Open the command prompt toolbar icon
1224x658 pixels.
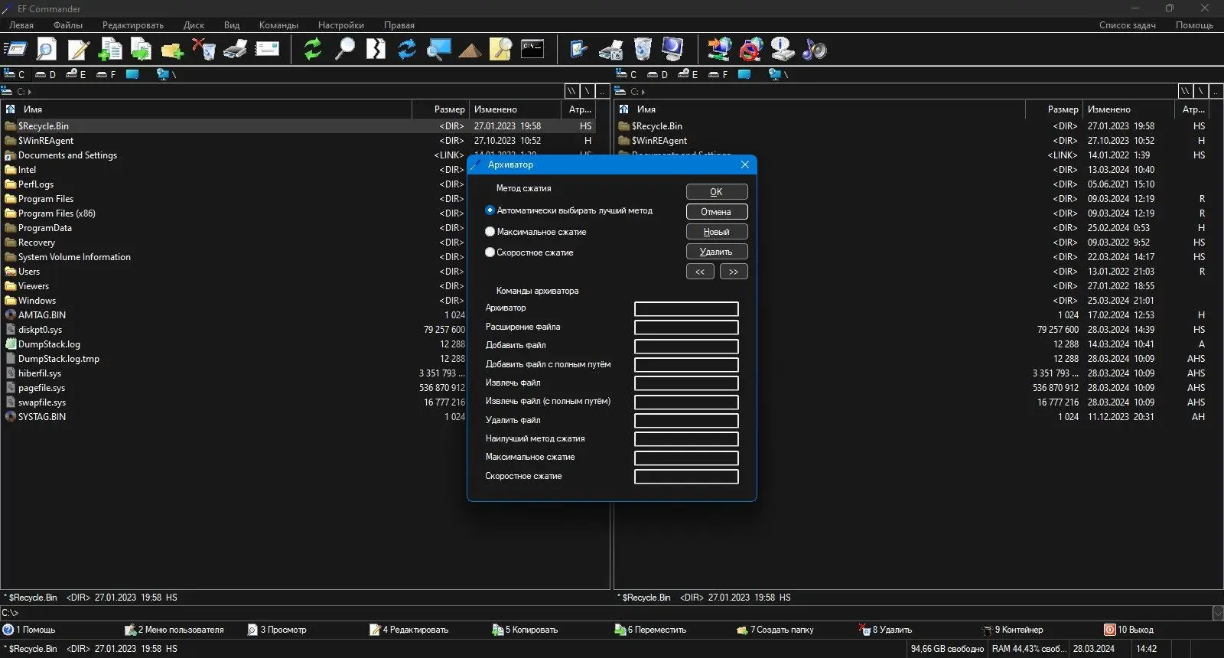click(532, 49)
